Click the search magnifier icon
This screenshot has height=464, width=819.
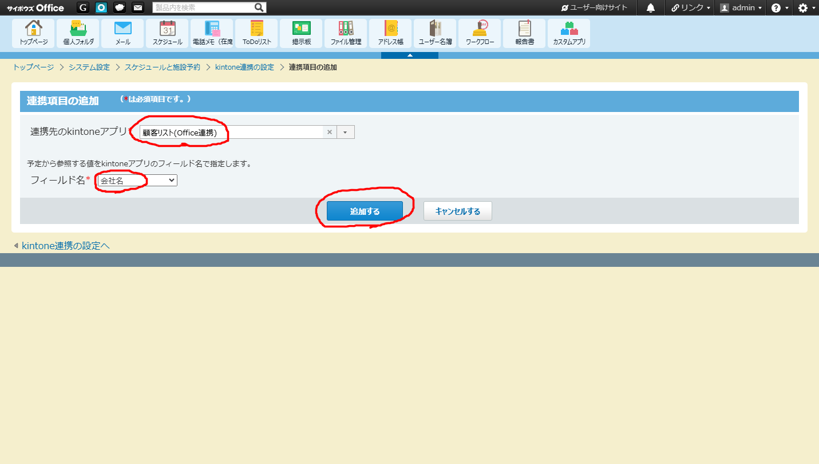pyautogui.click(x=259, y=7)
